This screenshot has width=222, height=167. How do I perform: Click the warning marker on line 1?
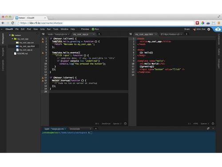pyautogui.click(x=43, y=39)
